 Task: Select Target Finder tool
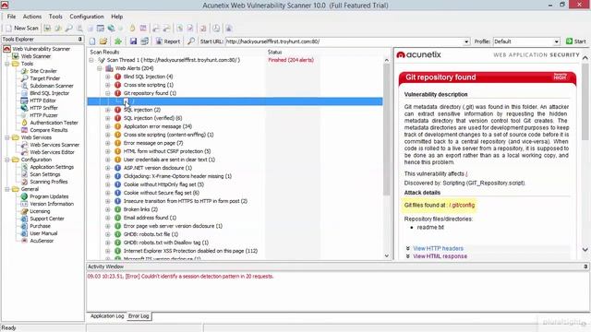(x=44, y=78)
